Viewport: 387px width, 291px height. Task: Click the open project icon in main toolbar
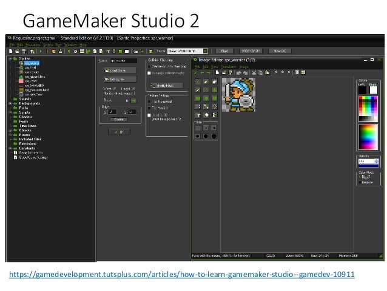[x=17, y=51]
